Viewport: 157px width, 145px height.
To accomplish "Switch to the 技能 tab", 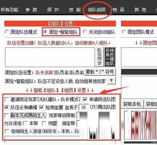I will click(x=75, y=10).
